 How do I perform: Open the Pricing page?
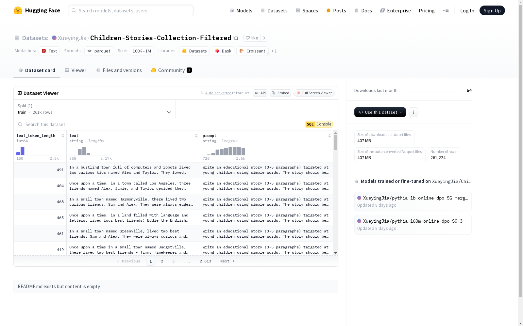(x=427, y=10)
